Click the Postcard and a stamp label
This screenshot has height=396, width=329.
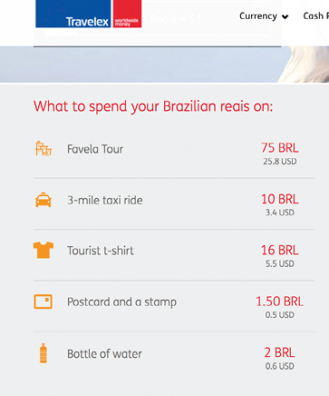[121, 302]
